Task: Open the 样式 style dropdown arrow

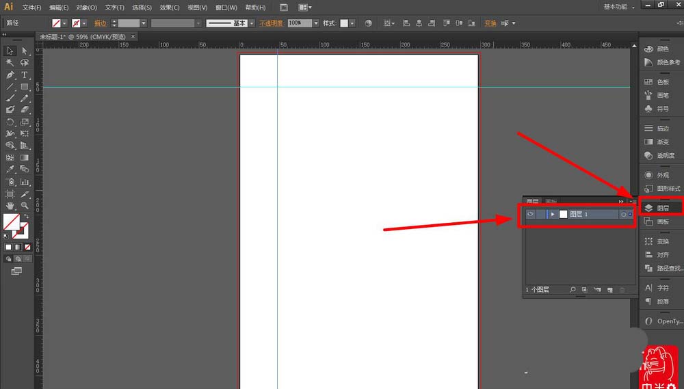Action: tap(352, 23)
